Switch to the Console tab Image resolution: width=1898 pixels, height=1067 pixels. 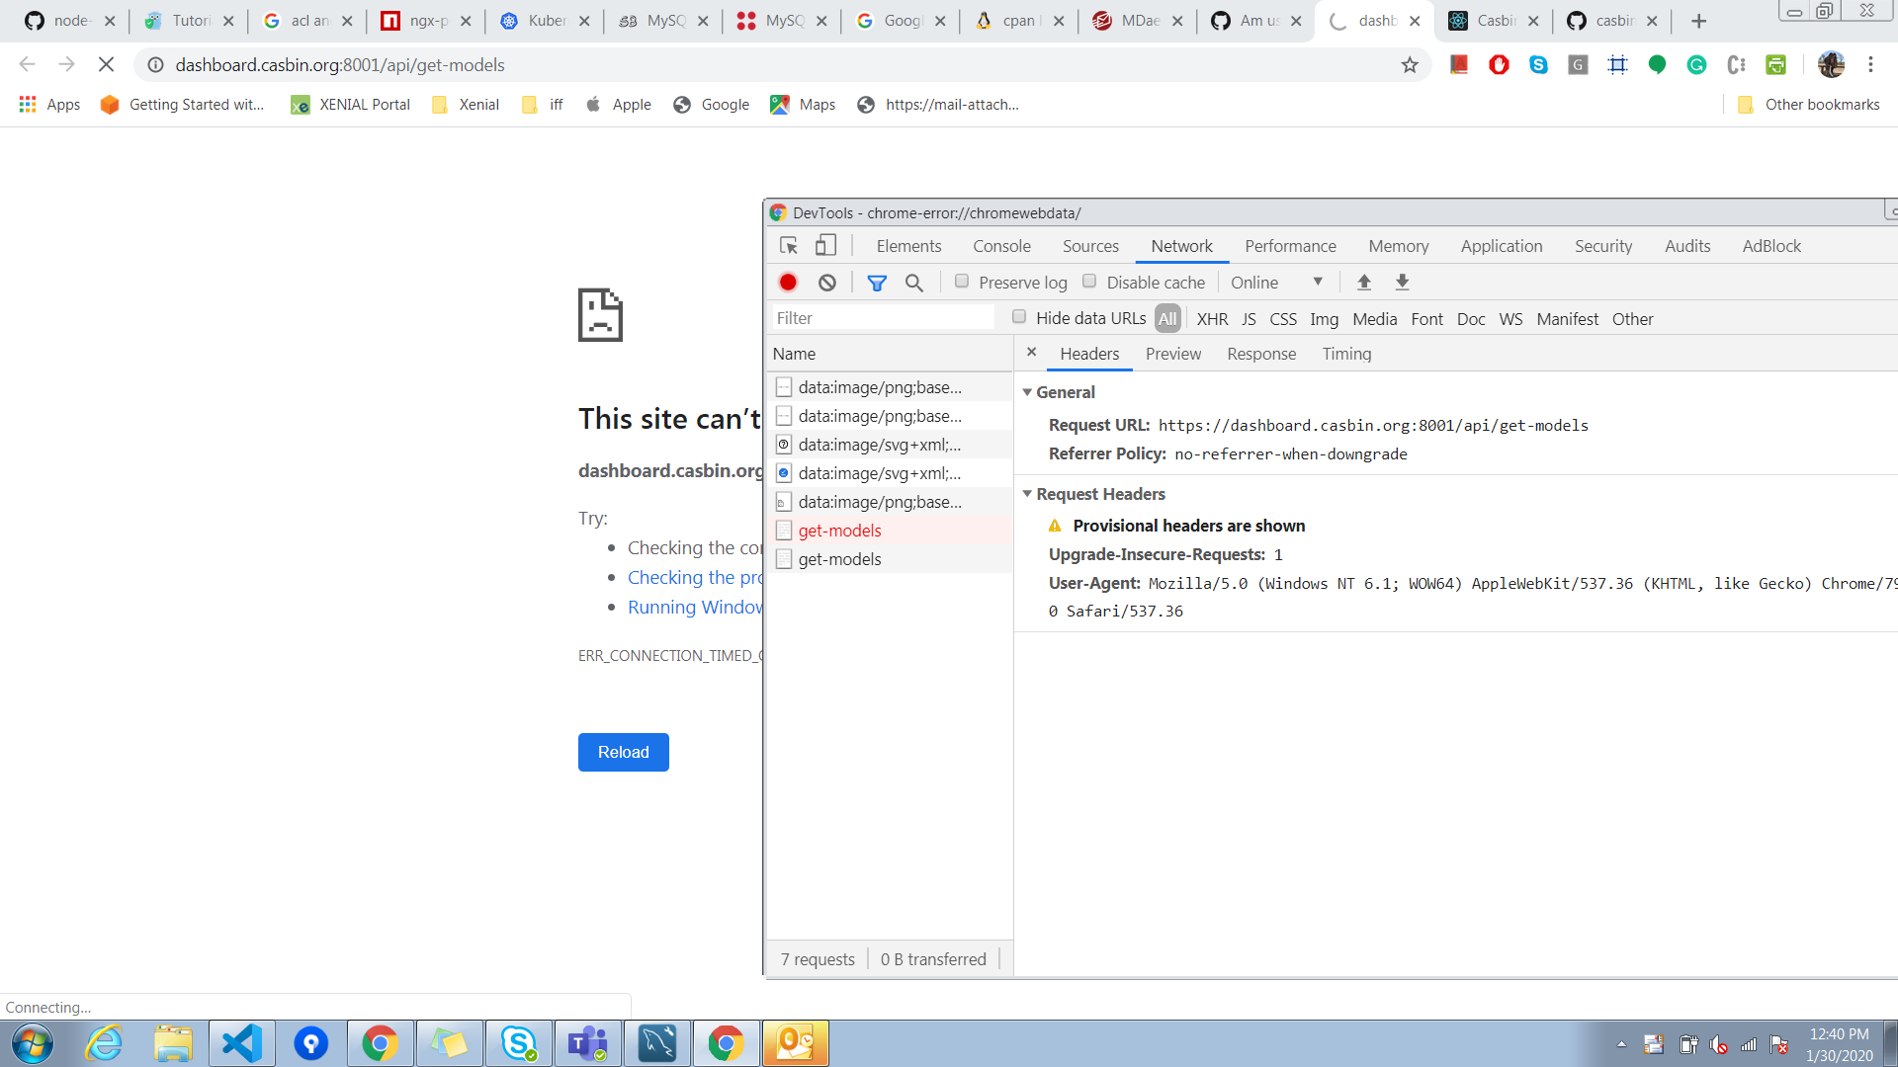tap(1001, 246)
